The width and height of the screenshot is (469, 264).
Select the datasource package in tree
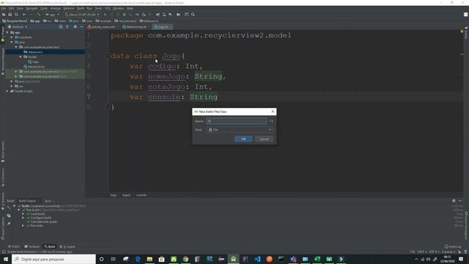35,52
